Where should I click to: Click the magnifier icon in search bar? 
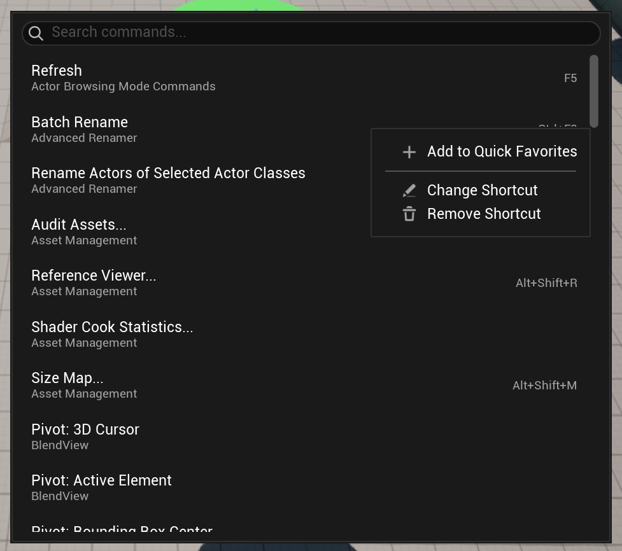tap(36, 33)
